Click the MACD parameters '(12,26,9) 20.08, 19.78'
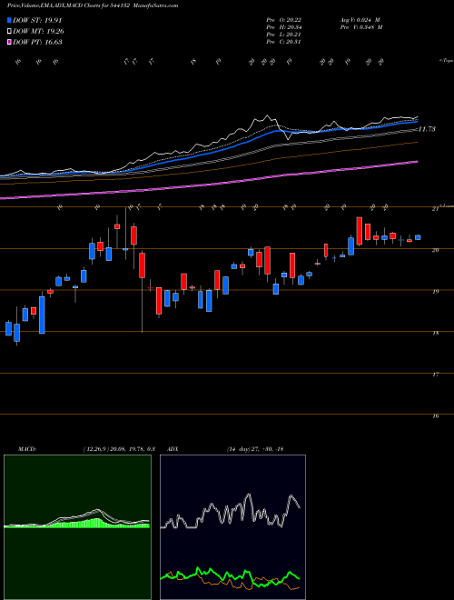Viewport: 454px width, 600px height. tap(113, 449)
